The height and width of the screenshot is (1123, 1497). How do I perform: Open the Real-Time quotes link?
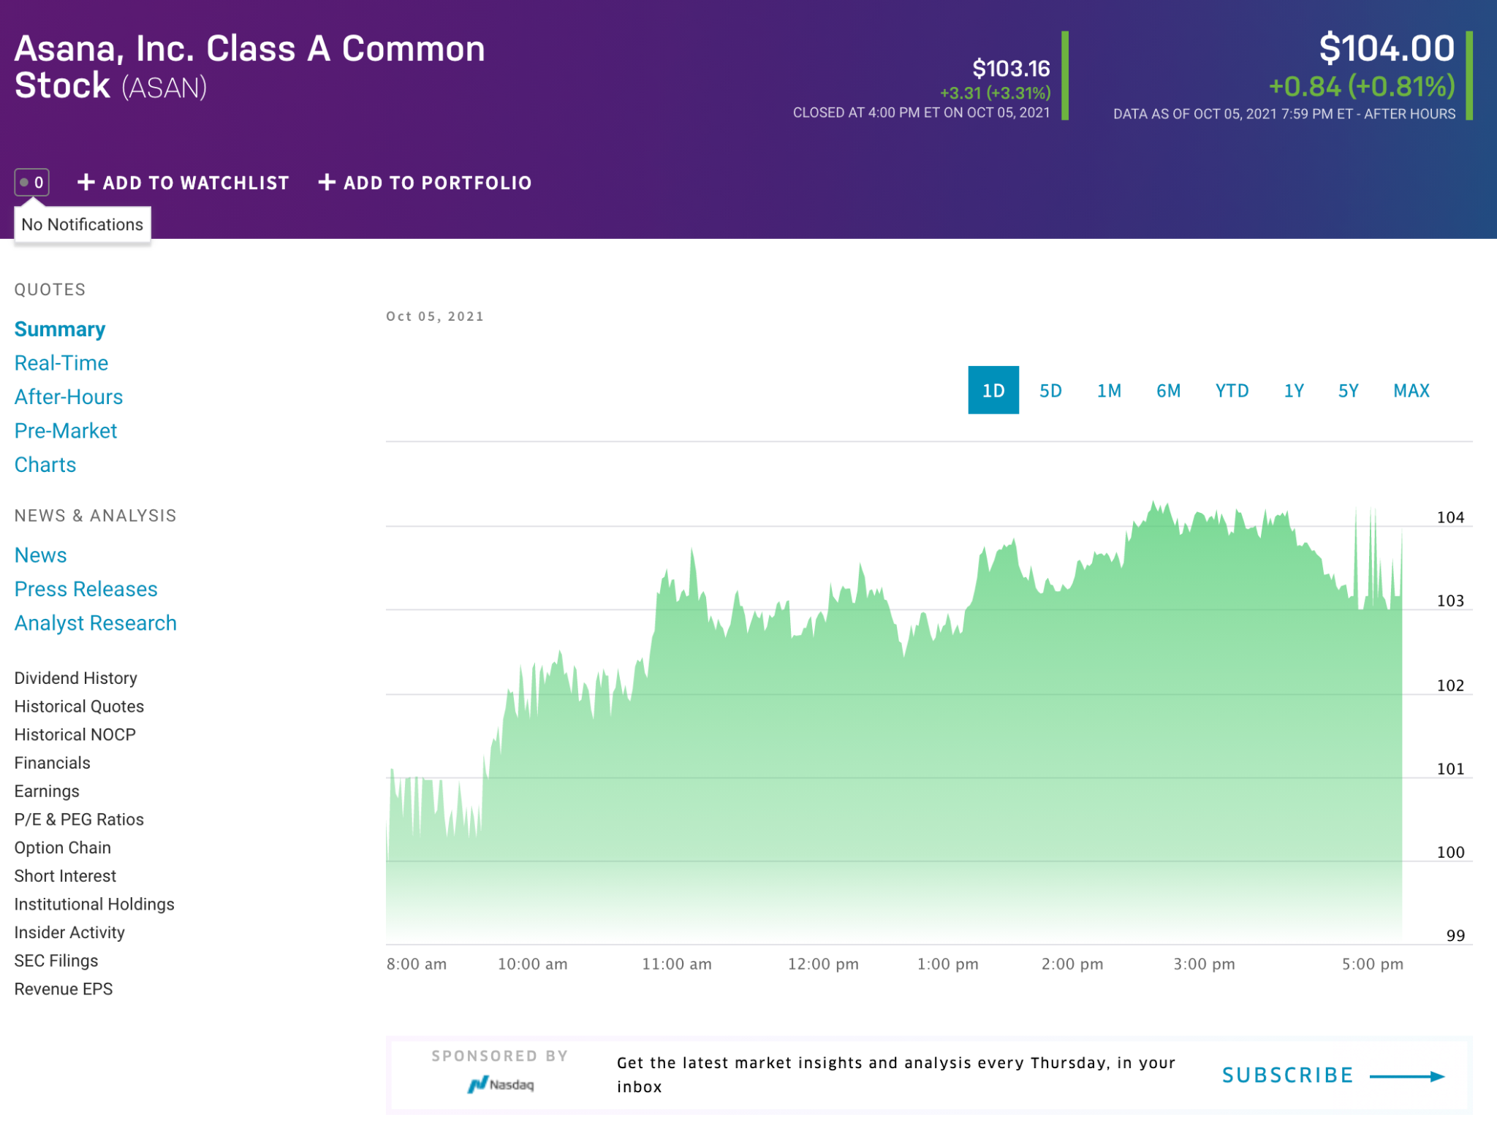click(x=61, y=363)
